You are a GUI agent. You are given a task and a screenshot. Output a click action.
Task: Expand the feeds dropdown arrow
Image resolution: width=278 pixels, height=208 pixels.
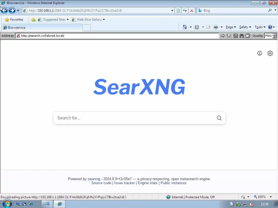pos(203,27)
